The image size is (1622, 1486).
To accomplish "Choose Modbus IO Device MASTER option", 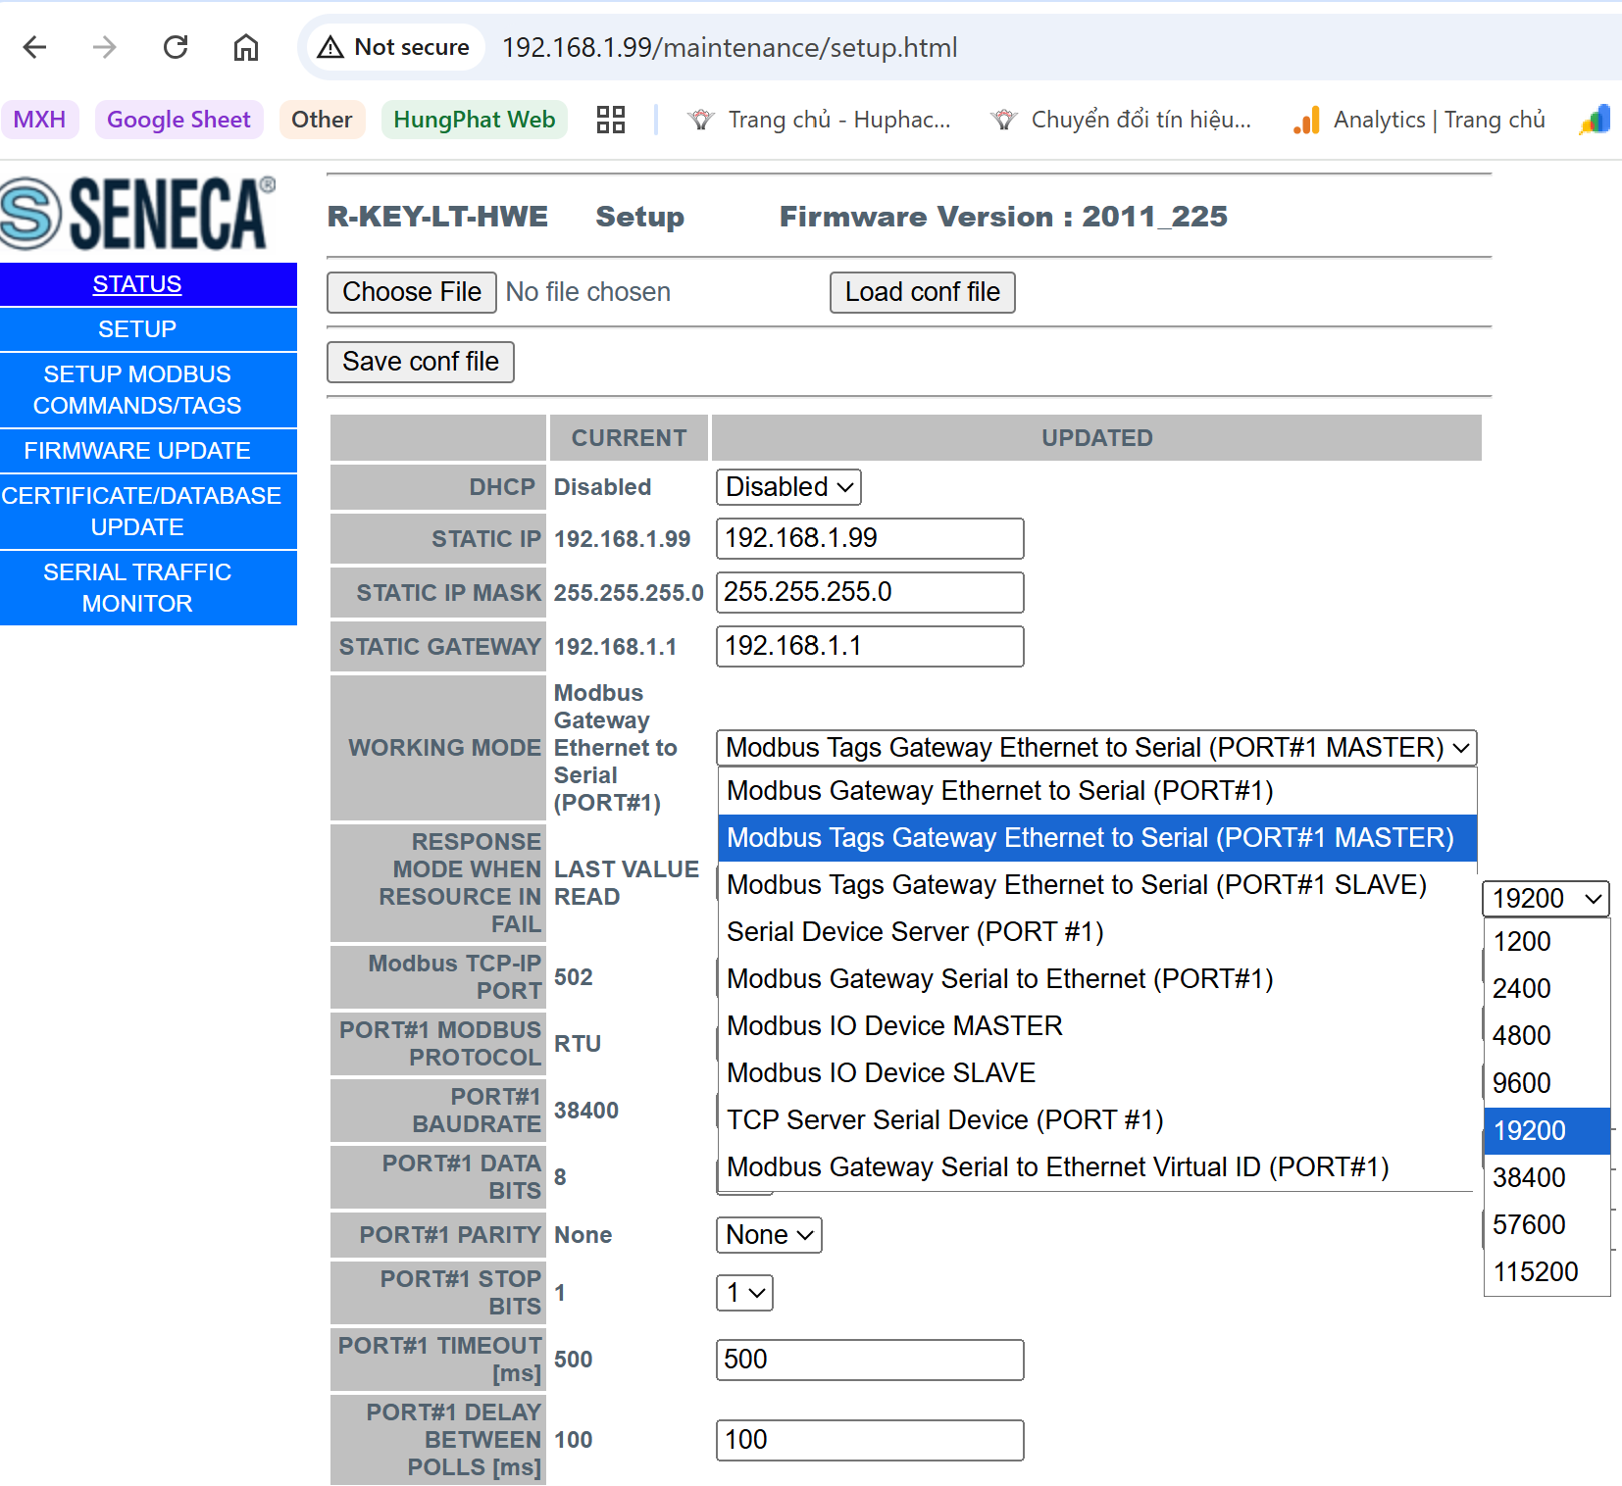I will (x=1097, y=1026).
